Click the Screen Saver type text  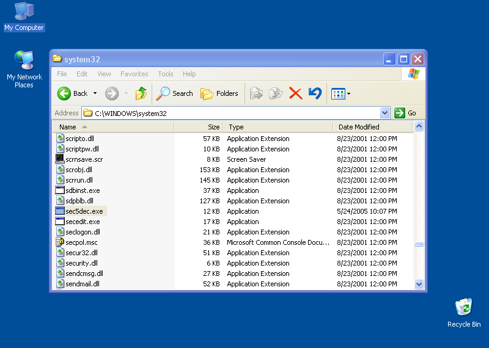click(246, 159)
